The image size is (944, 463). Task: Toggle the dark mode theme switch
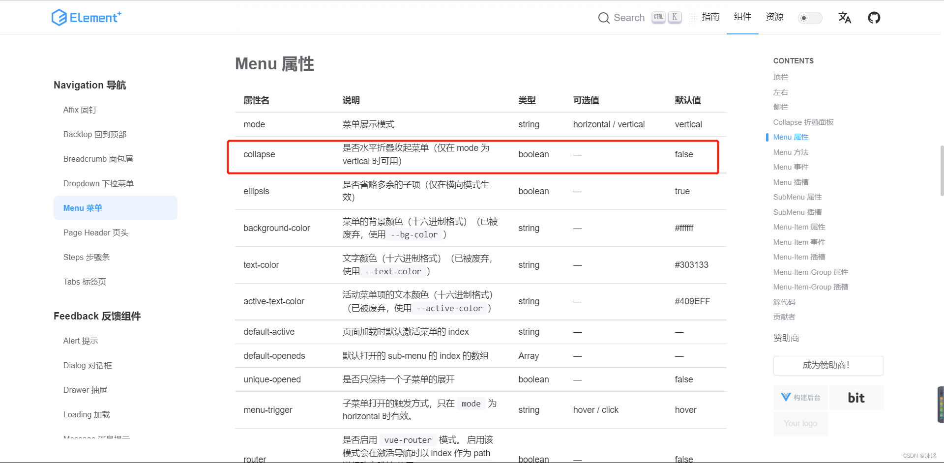click(x=809, y=18)
